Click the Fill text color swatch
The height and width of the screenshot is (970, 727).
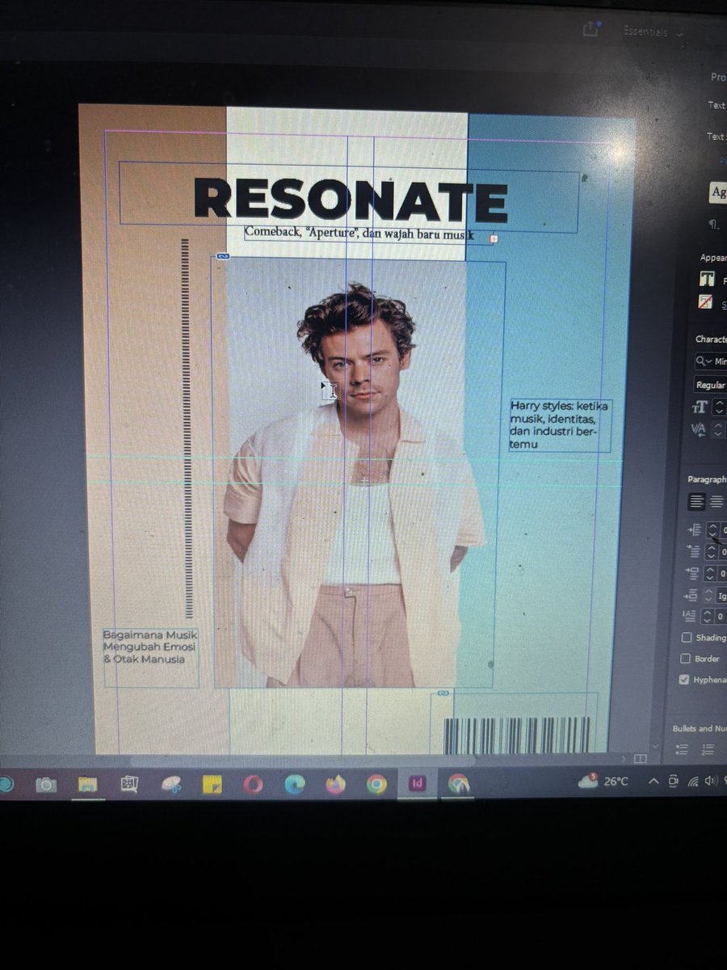tap(707, 279)
